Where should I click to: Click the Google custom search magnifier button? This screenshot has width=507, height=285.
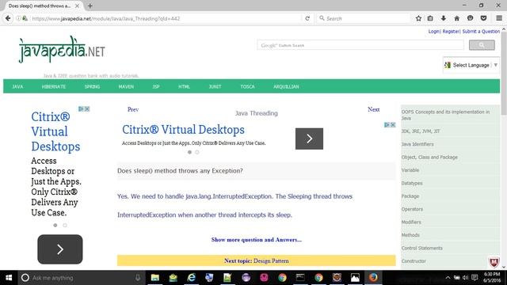pos(482,45)
